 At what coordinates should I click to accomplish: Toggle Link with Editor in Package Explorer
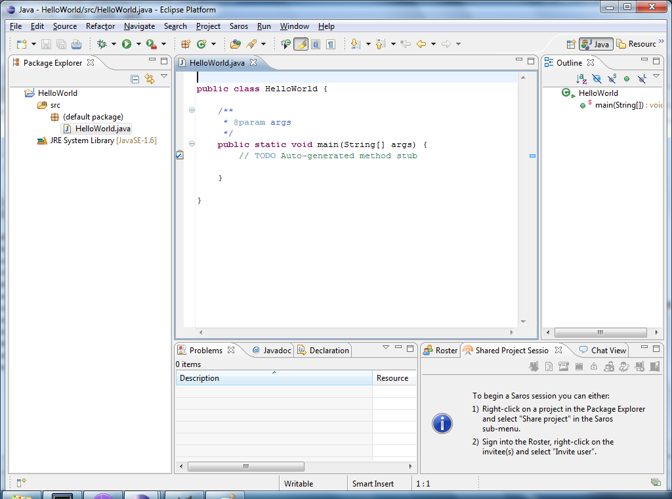(150, 79)
